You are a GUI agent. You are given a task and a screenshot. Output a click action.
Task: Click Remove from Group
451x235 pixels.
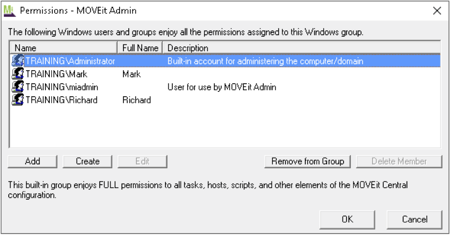[x=308, y=162]
